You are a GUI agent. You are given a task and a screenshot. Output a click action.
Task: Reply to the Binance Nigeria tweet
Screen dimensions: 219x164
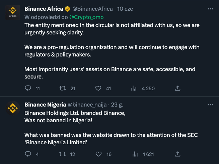pos(28,154)
